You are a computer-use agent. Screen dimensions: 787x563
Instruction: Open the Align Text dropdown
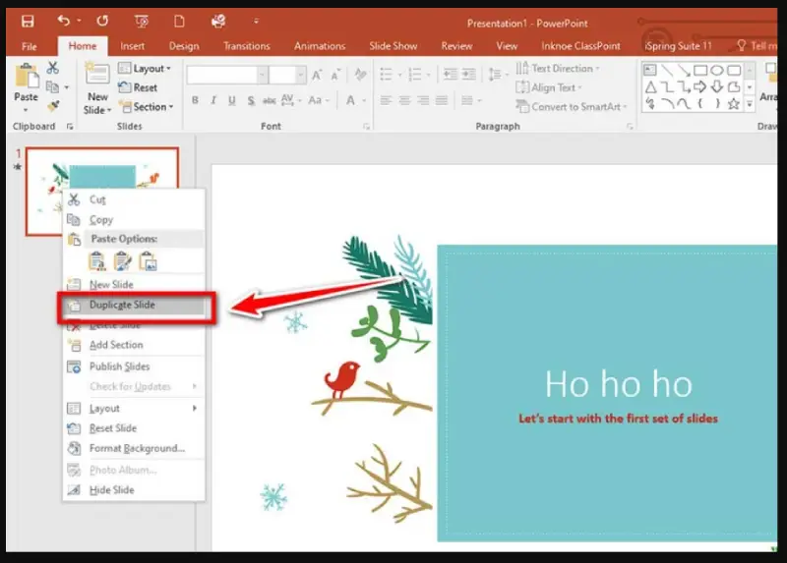549,87
